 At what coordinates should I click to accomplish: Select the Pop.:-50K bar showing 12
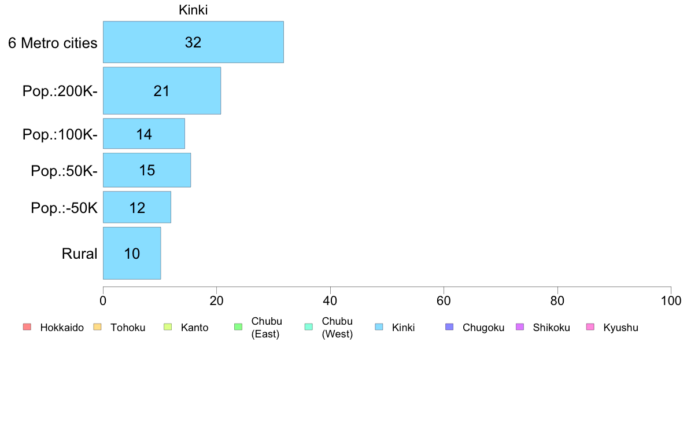(x=136, y=207)
